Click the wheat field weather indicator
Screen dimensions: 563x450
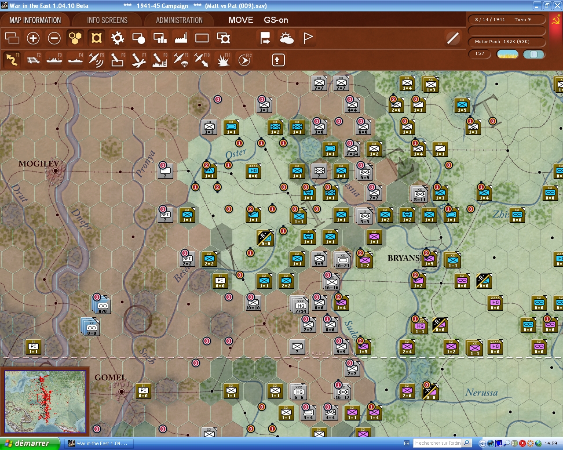(507, 54)
